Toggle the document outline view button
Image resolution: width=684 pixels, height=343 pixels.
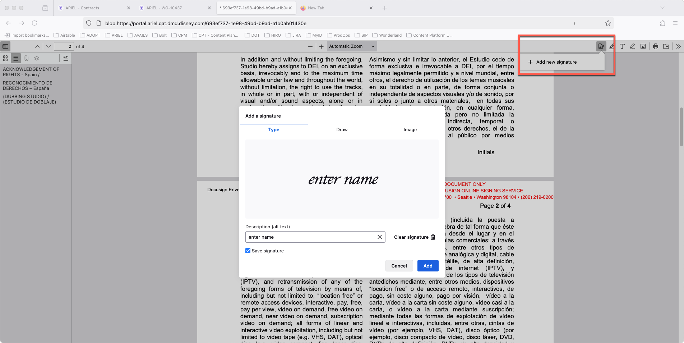pyautogui.click(x=16, y=58)
